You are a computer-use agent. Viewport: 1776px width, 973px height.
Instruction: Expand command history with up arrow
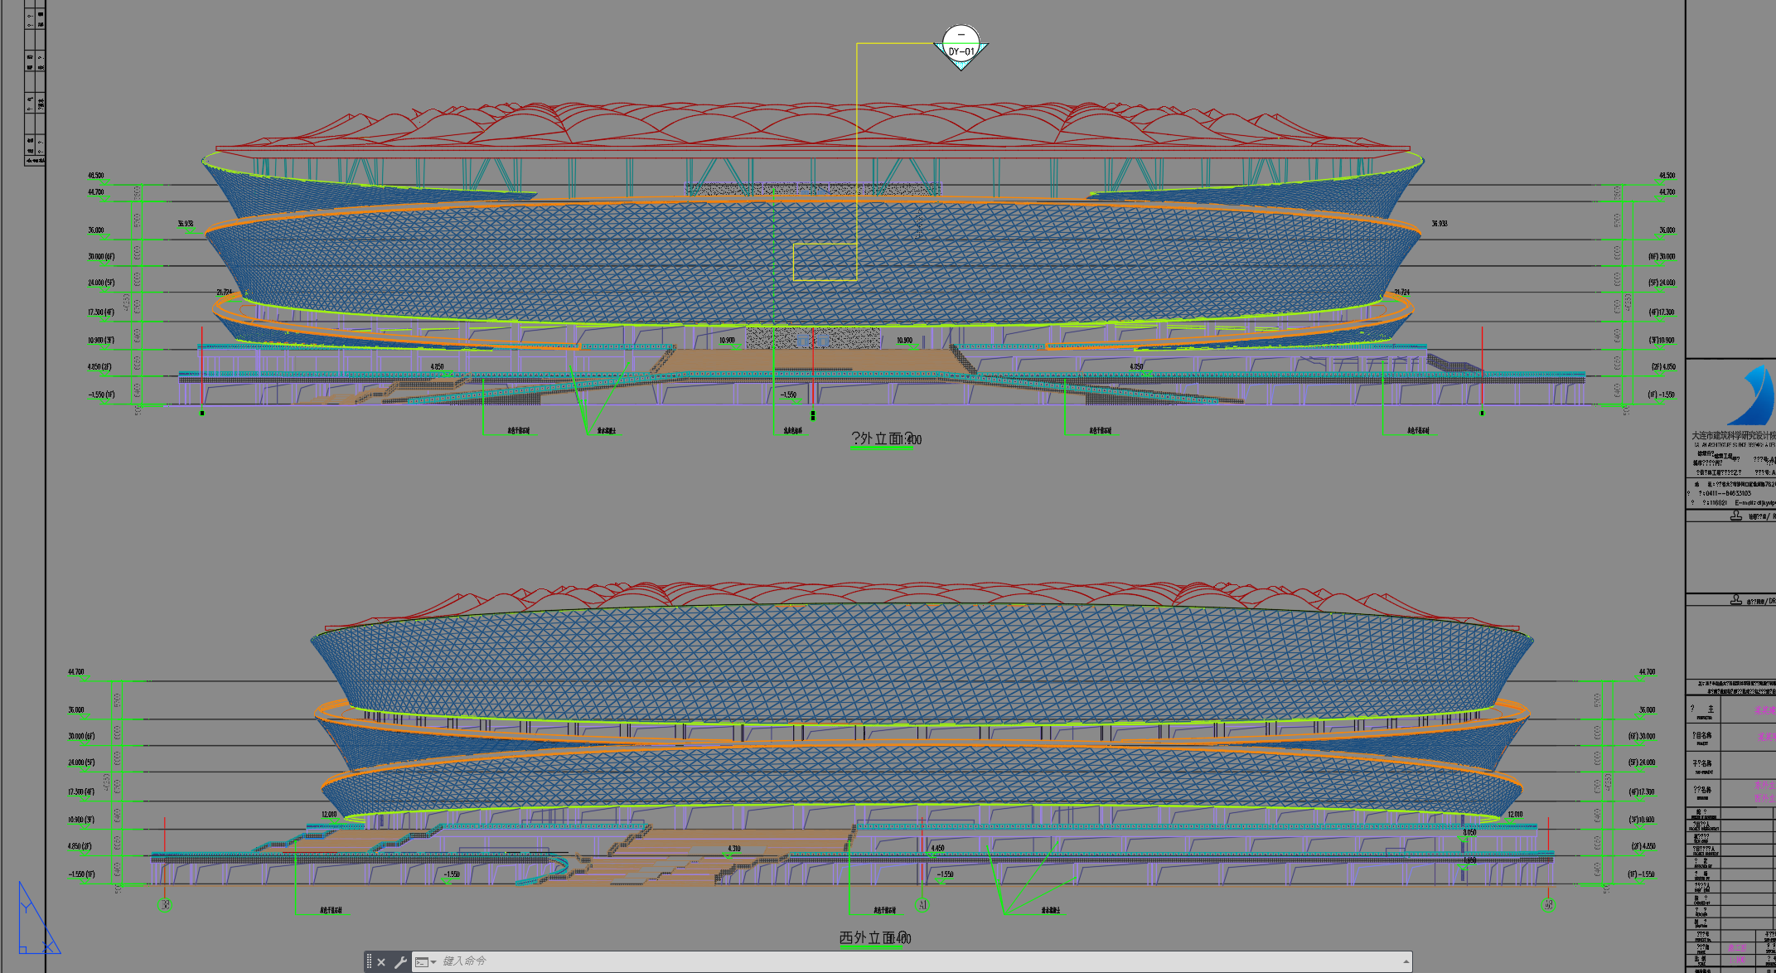[x=1406, y=962]
